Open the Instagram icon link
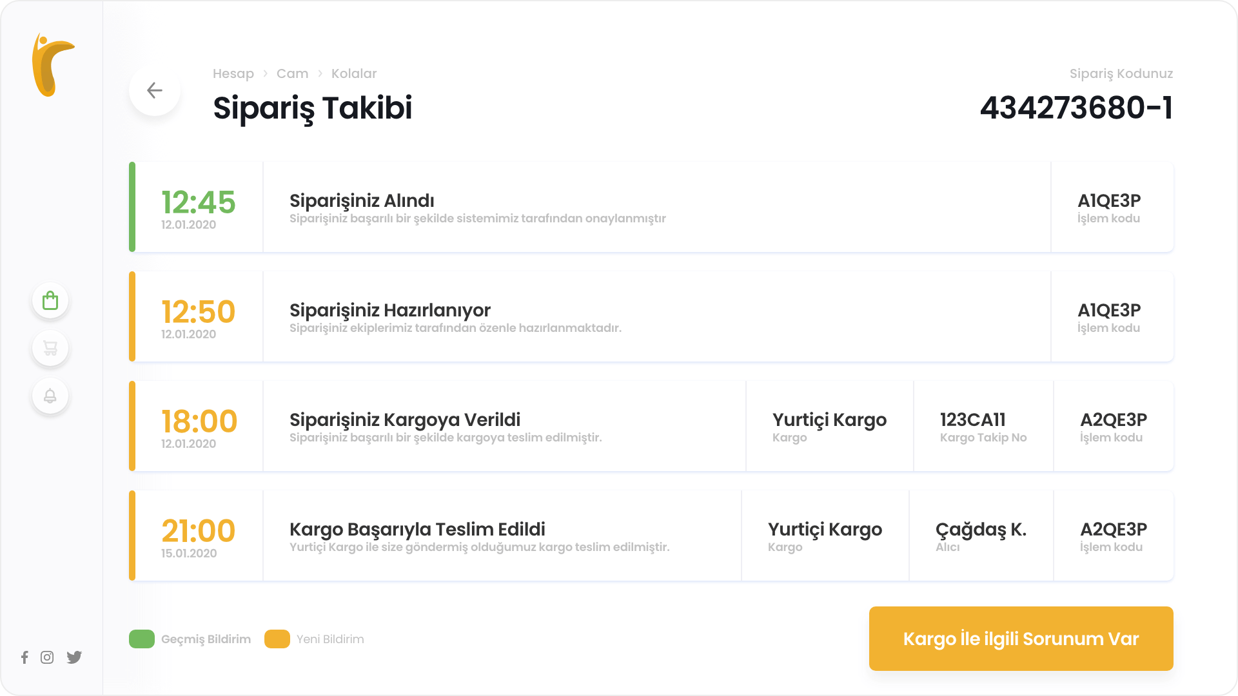Screen dimensions: 1238x696 pyautogui.click(x=47, y=657)
